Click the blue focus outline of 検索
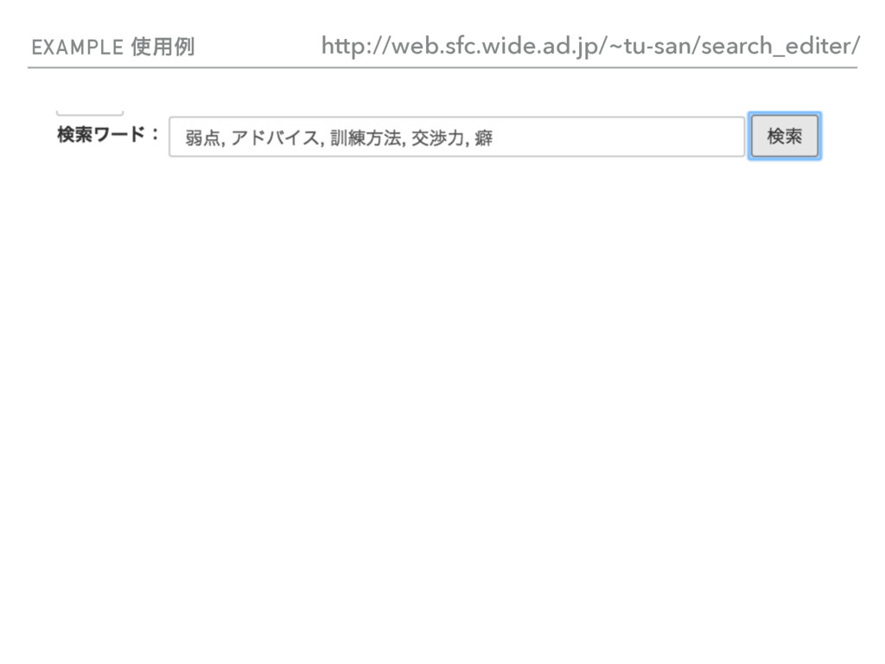Viewport: 885px width, 664px height. click(x=785, y=113)
